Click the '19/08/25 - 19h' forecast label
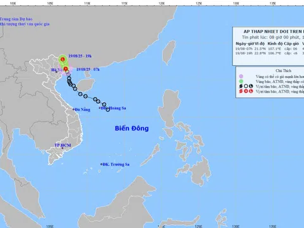This screenshot has height=228, width=304. point(80,56)
